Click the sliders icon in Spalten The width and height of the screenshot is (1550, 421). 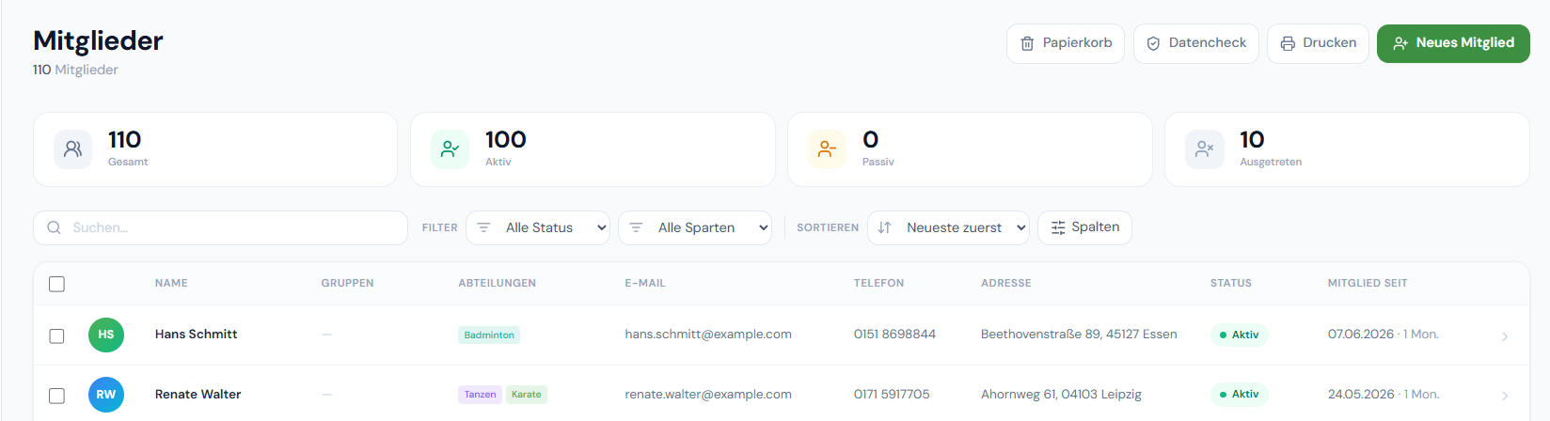pos(1058,227)
